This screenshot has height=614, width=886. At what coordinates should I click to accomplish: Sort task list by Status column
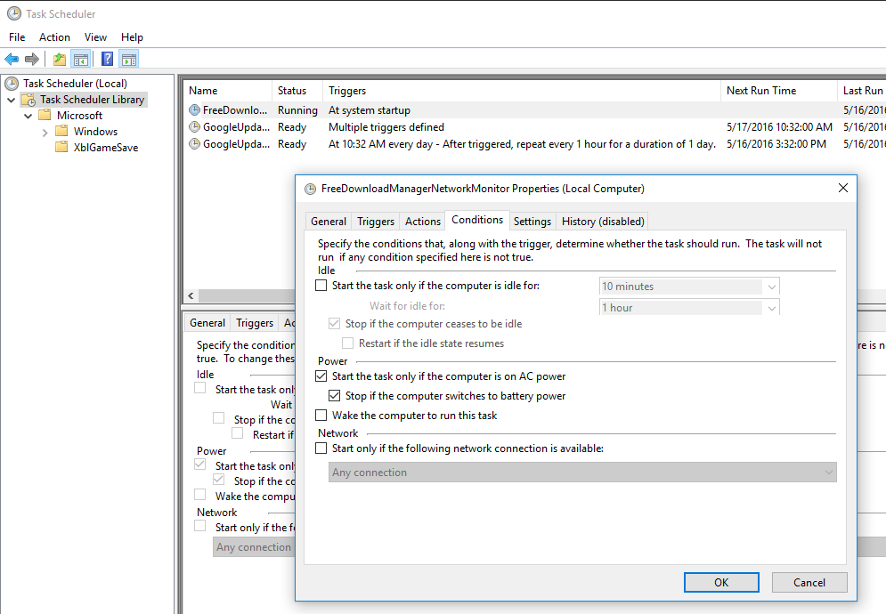coord(297,91)
